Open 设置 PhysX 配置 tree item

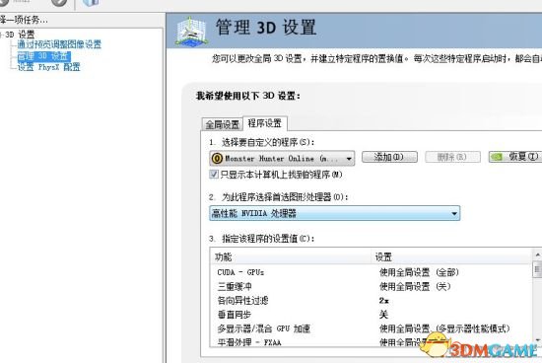[x=48, y=67]
